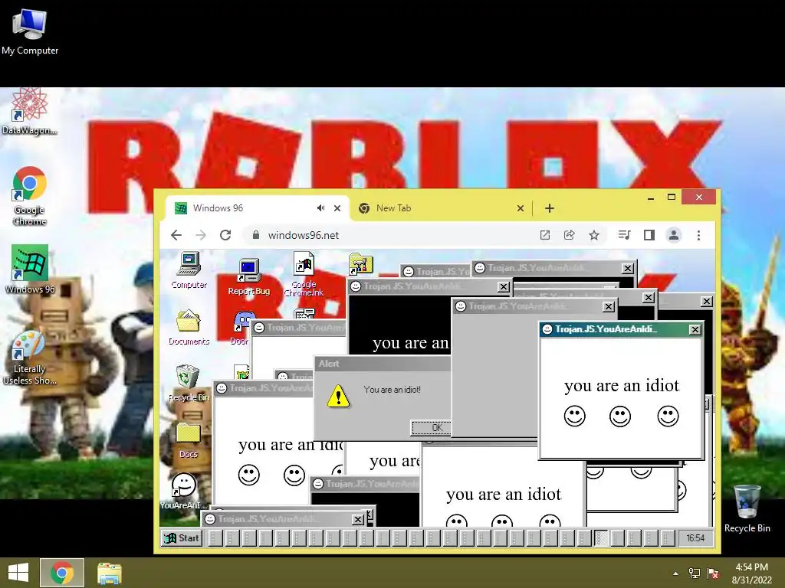Click Windows 96 Start button

(x=182, y=538)
